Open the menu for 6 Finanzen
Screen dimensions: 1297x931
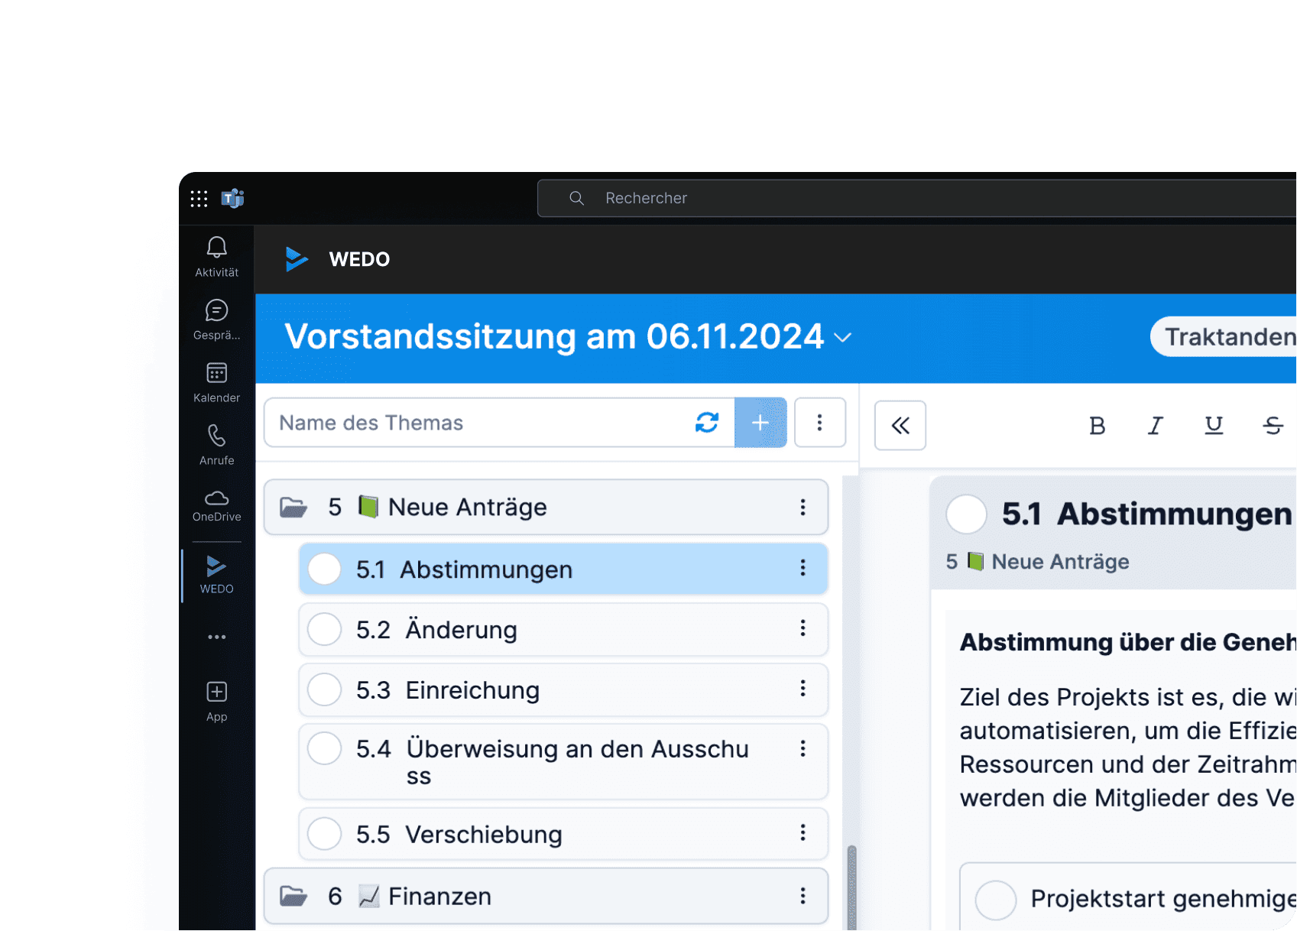(x=803, y=895)
